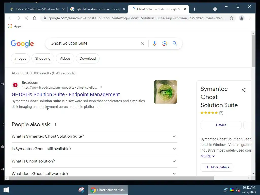The image size is (260, 195).
Task: Expand 'What does Ghost software do?'
Action: (94, 173)
